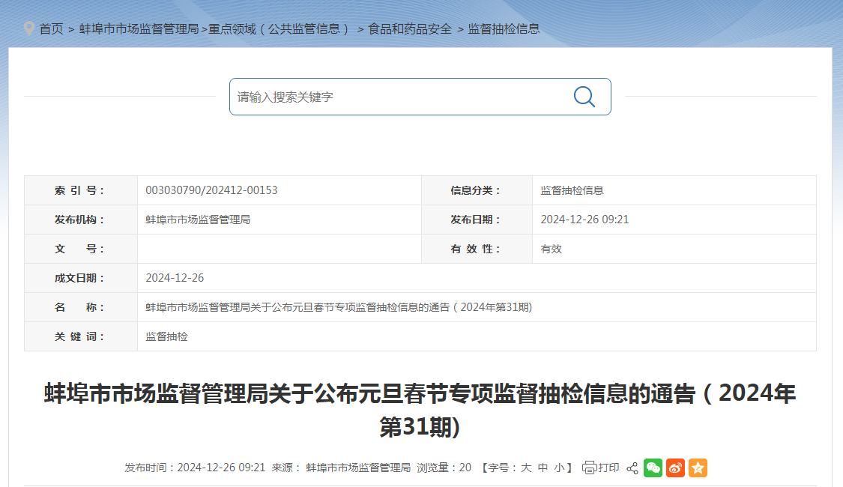Click the 名称 row title text
843x487 pixels.
(x=339, y=307)
